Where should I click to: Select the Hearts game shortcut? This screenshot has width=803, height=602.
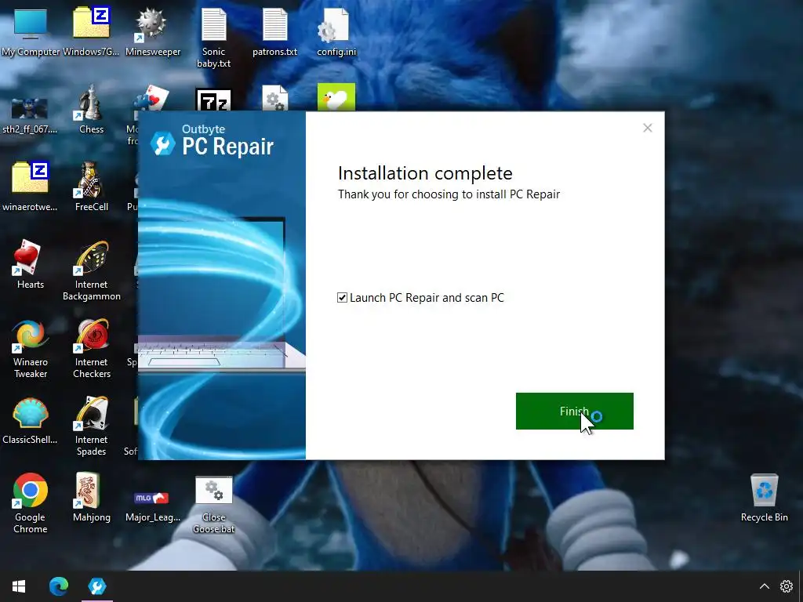click(30, 264)
